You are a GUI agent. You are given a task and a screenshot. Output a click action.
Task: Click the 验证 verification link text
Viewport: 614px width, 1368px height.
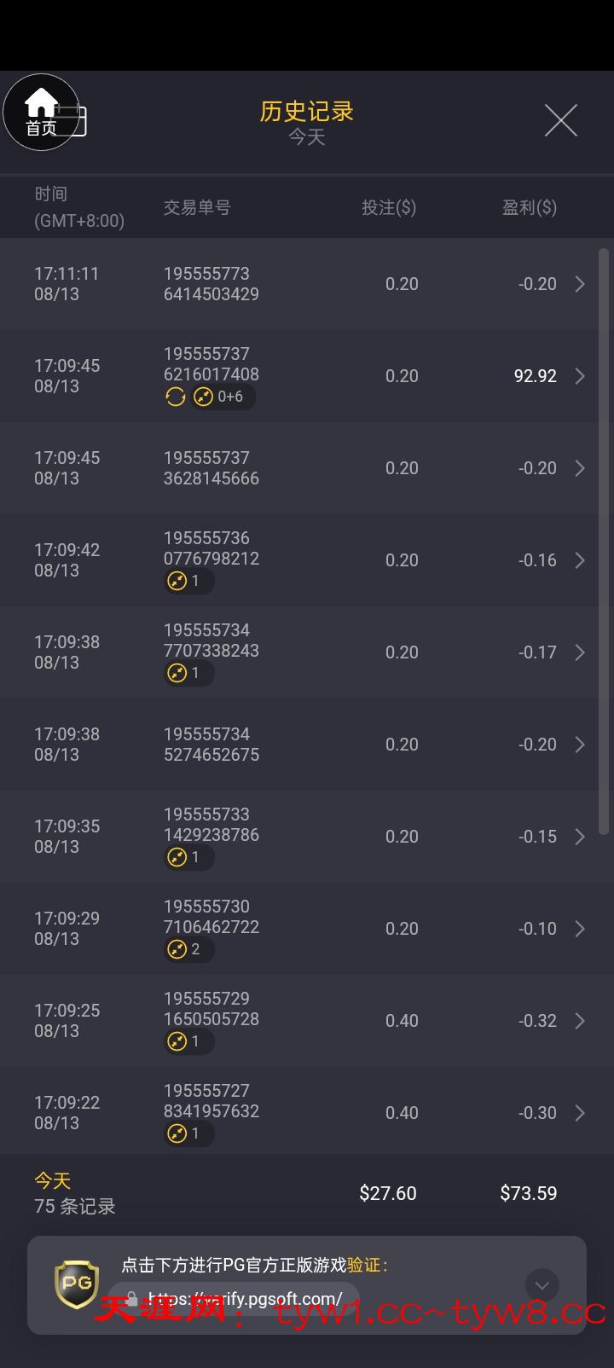click(x=364, y=1265)
